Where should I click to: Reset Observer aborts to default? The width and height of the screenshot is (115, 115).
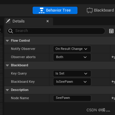pos(113,57)
